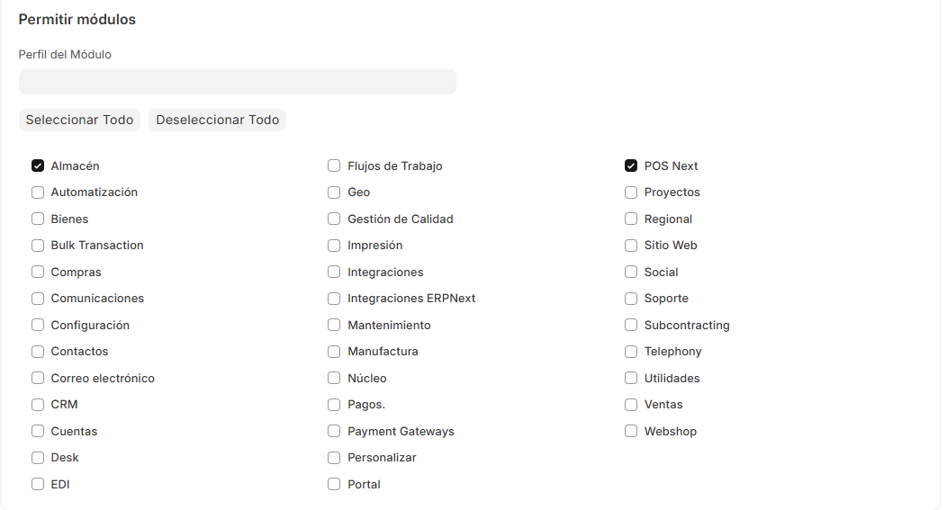Tick the Compras module checkbox
Viewport: 947px width, 510px height.
tap(38, 273)
